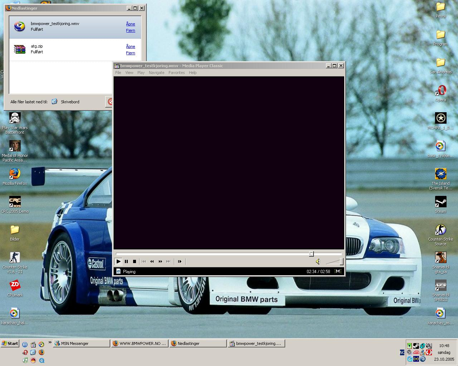Open CPUmark desktop icon

15,288
